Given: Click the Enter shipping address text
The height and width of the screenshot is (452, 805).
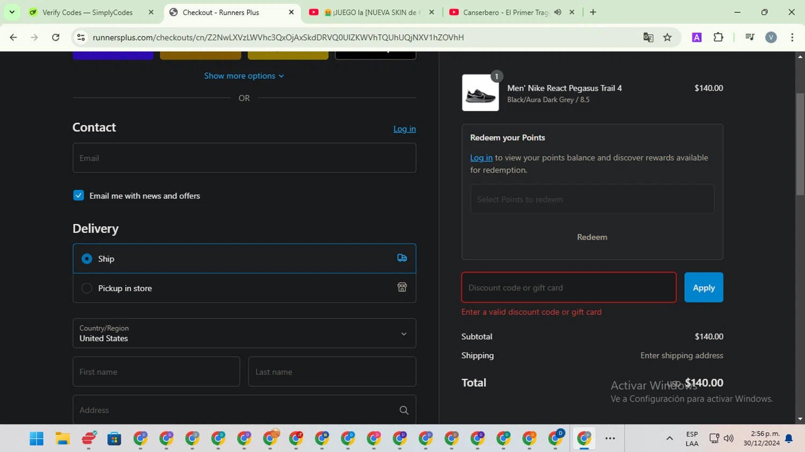Looking at the screenshot, I should pyautogui.click(x=682, y=355).
